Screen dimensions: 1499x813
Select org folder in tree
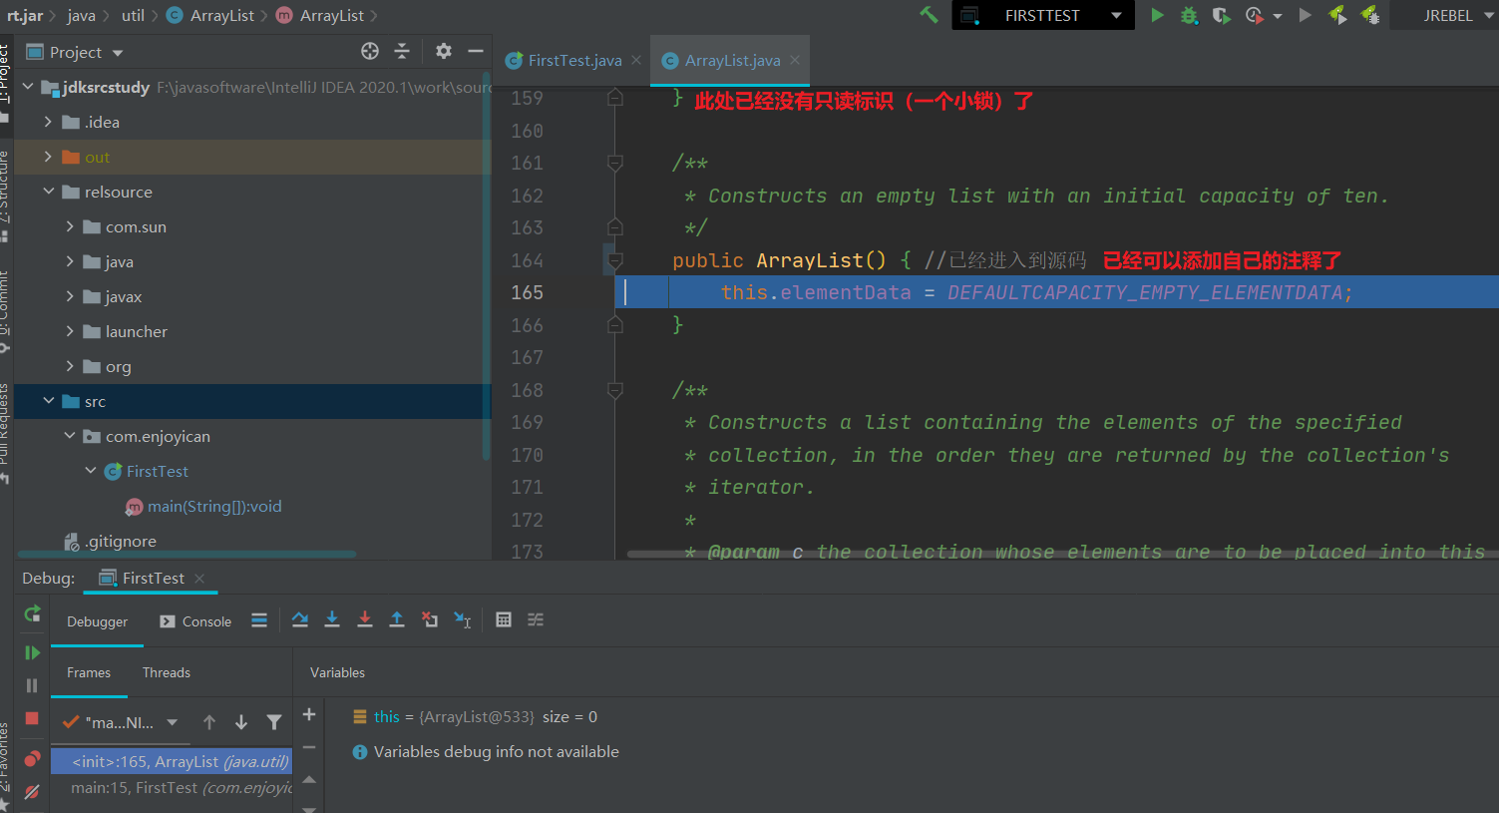coord(118,366)
